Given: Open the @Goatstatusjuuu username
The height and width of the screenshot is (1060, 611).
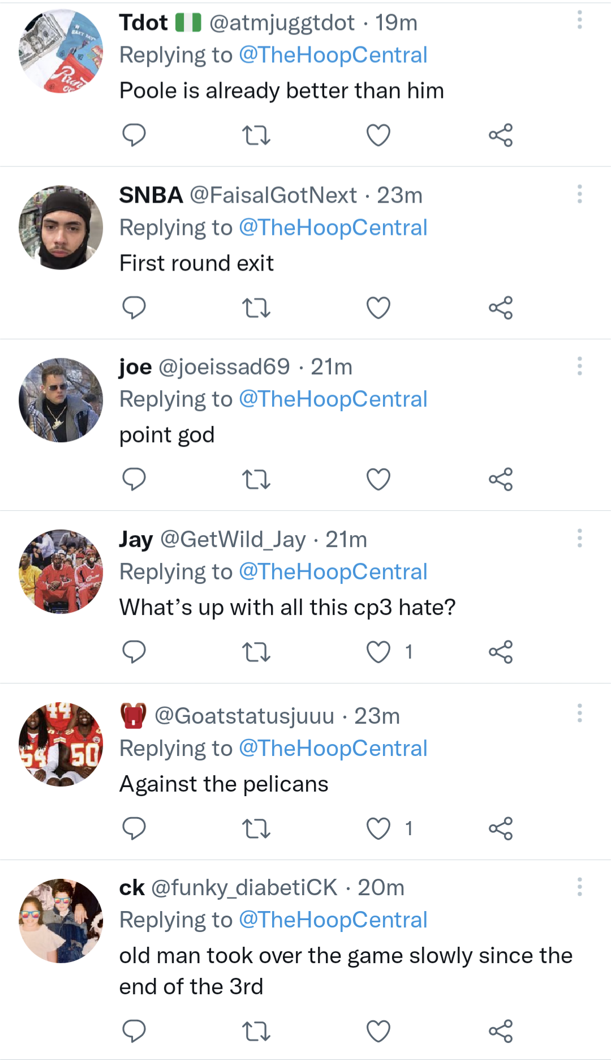Looking at the screenshot, I should [x=244, y=716].
